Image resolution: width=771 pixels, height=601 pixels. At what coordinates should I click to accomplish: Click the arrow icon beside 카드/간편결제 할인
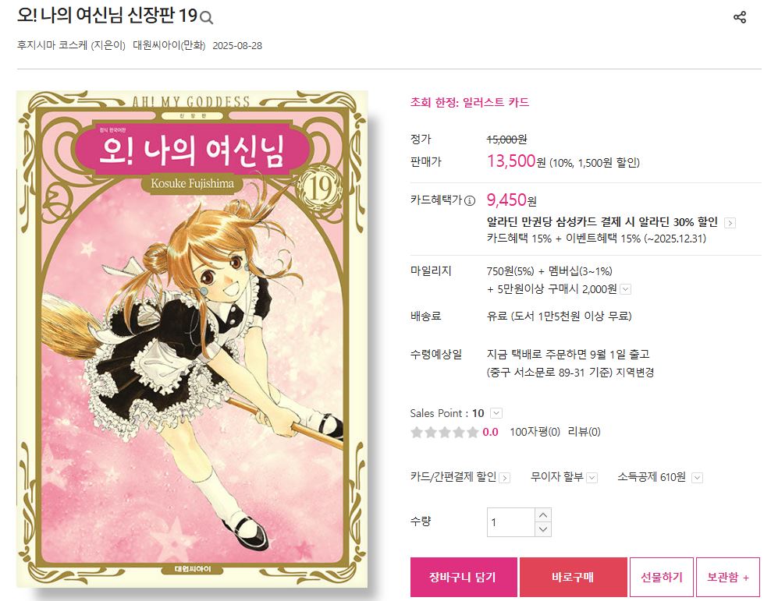pyautogui.click(x=504, y=478)
